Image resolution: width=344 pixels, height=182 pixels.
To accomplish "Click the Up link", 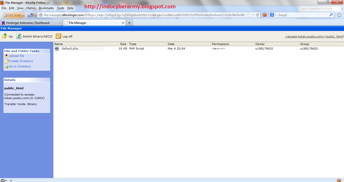I will (11, 36).
